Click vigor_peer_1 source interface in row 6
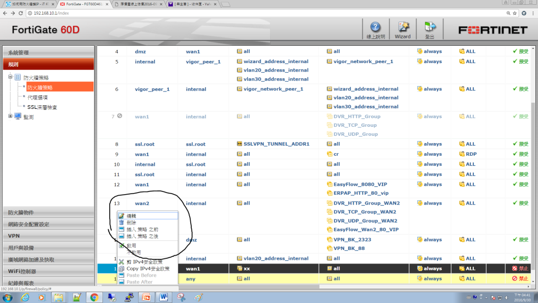538x303 pixels. tap(152, 89)
